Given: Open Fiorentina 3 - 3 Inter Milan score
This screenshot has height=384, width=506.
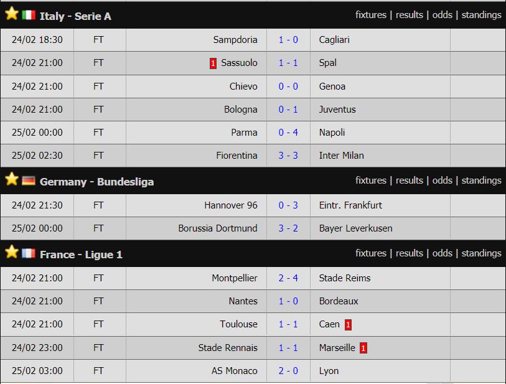Looking at the screenshot, I should coord(288,156).
